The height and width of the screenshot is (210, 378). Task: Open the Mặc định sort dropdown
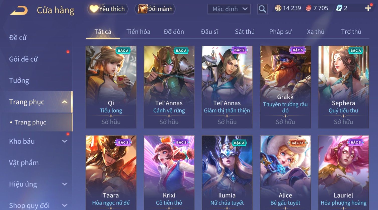229,9
